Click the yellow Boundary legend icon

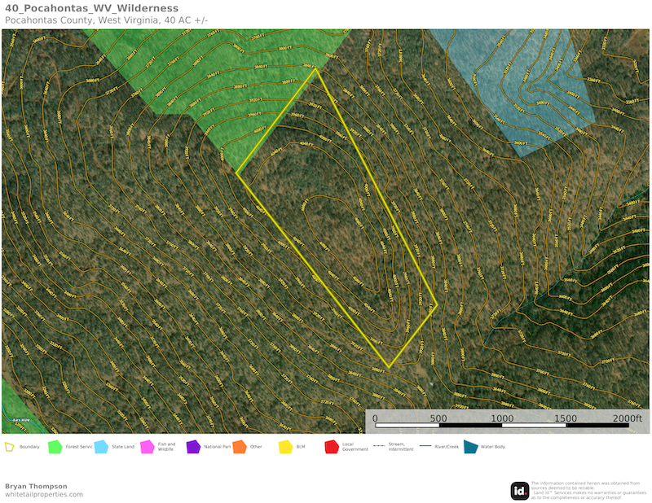(x=10, y=447)
